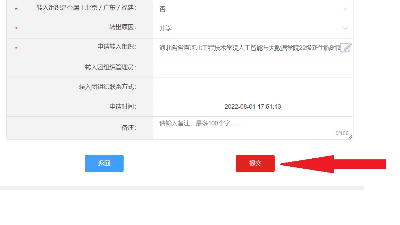Viewport: 400px width, 225px height.
Task: Go back with the blue 返回 button
Action: (104, 164)
